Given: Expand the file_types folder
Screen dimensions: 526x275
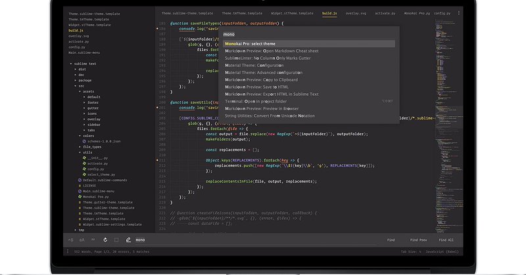Looking at the screenshot, I should (80, 147).
